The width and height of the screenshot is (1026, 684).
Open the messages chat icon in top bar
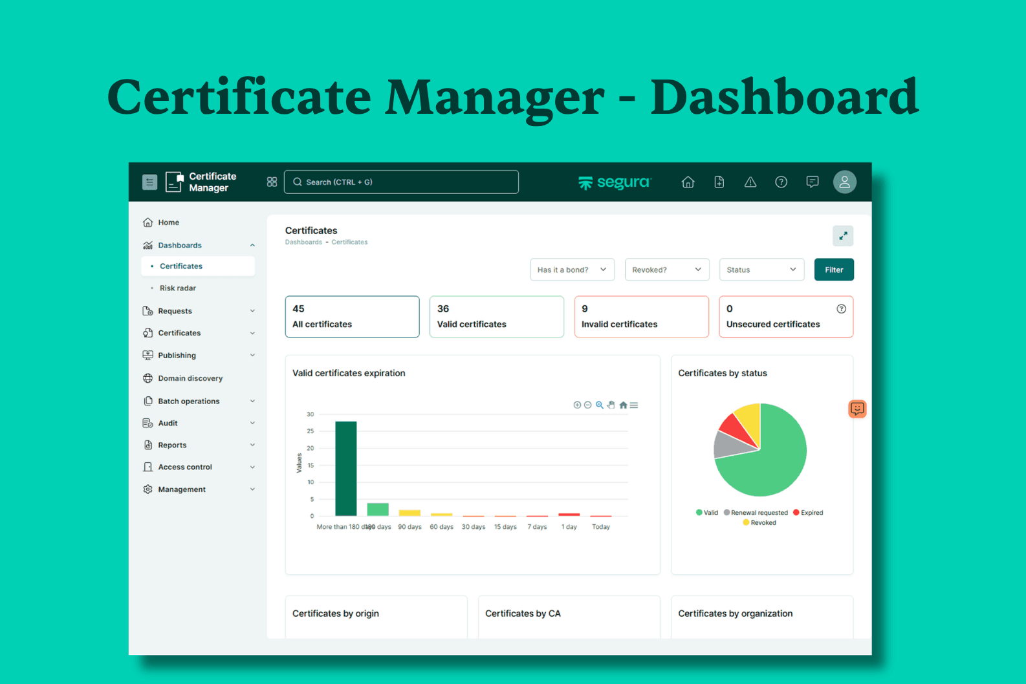click(x=812, y=182)
